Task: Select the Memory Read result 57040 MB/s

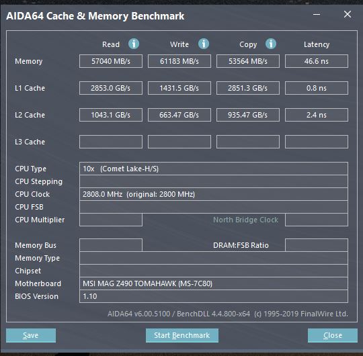Action: click(x=111, y=61)
